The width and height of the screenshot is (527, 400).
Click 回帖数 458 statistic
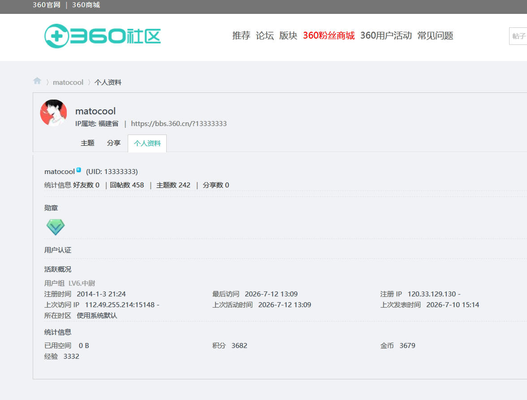[127, 185]
